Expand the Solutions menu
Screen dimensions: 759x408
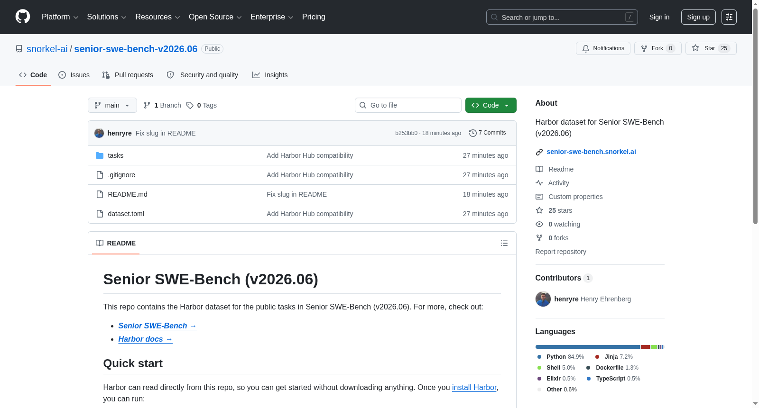107,17
